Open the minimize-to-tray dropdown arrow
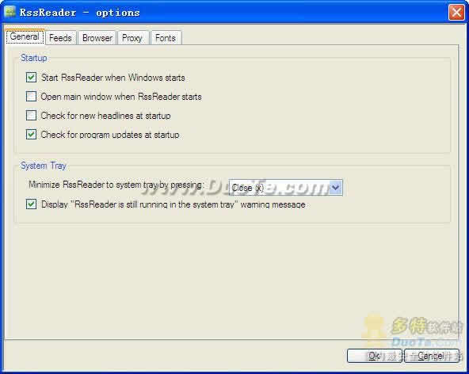This screenshot has width=469, height=374. (x=336, y=188)
